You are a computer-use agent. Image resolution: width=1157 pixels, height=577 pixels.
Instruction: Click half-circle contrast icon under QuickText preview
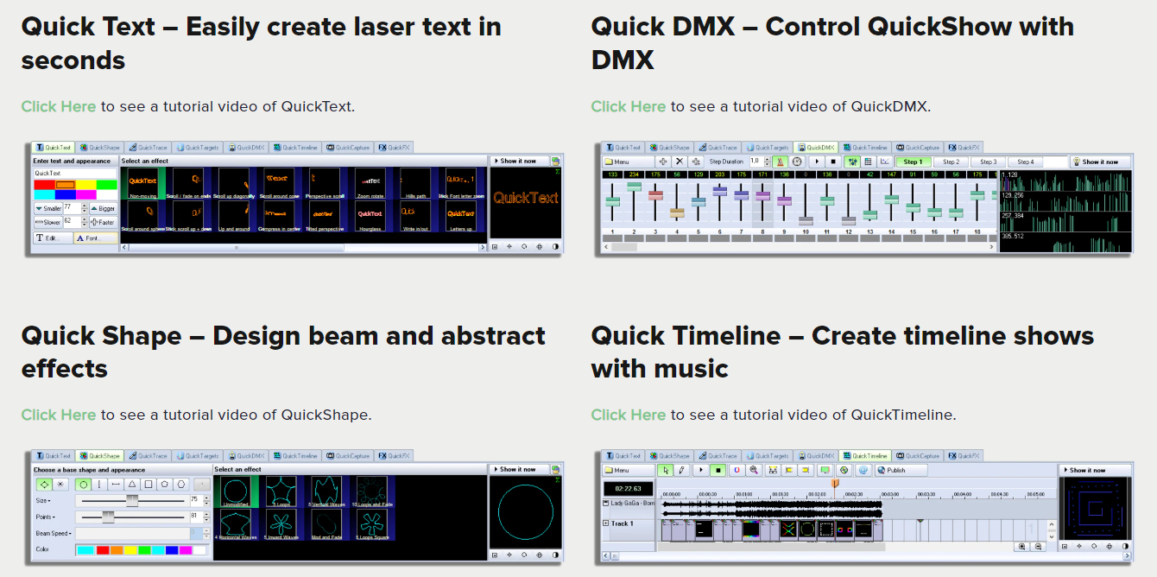pyautogui.click(x=554, y=247)
